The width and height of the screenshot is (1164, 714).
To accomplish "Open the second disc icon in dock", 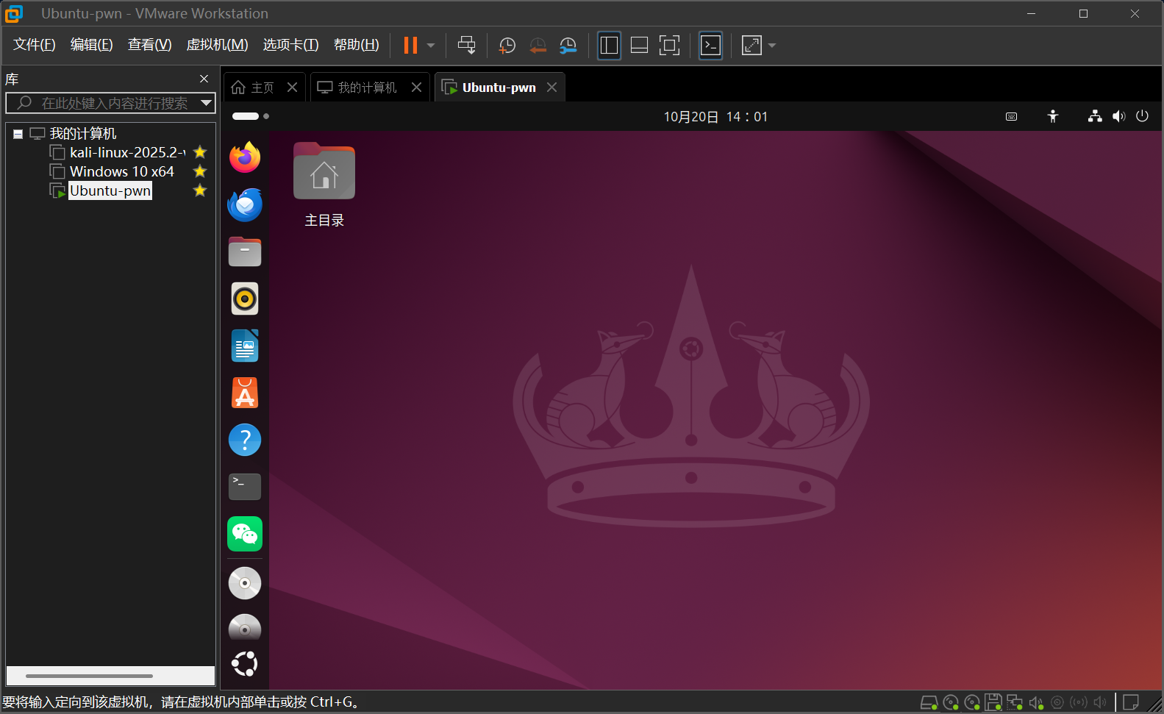I will (245, 627).
